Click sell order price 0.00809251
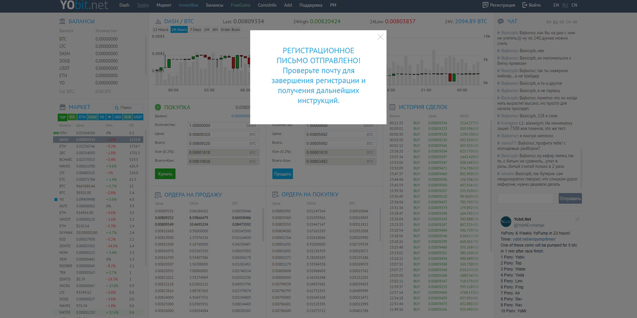Image resolution: width=637 pixels, height=318 pixels. [164, 211]
